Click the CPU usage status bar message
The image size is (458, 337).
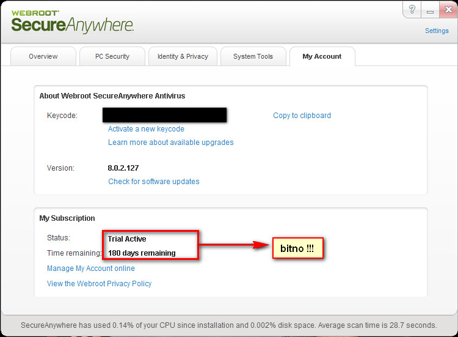point(229,325)
